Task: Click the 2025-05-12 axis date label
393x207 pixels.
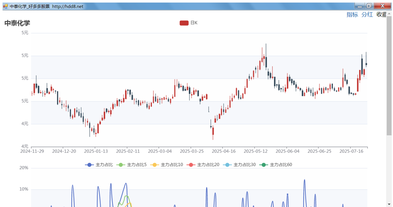Action: 256,151
